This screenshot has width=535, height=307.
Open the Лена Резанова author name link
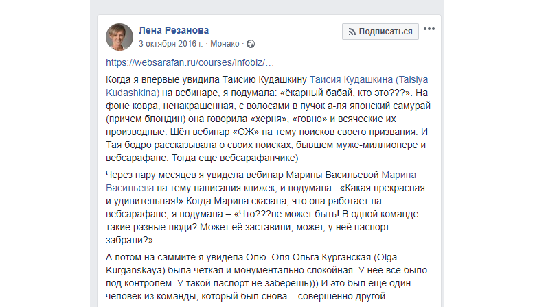tap(173, 30)
